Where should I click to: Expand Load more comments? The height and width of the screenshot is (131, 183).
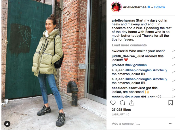pos(129,45)
